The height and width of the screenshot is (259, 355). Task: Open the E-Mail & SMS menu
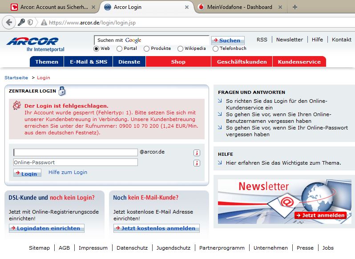(88, 62)
